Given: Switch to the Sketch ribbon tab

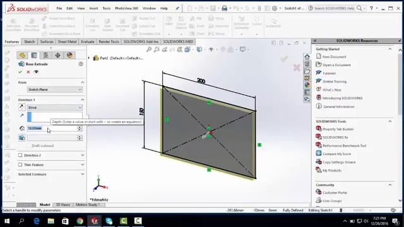Looking at the screenshot, I should (x=30, y=42).
